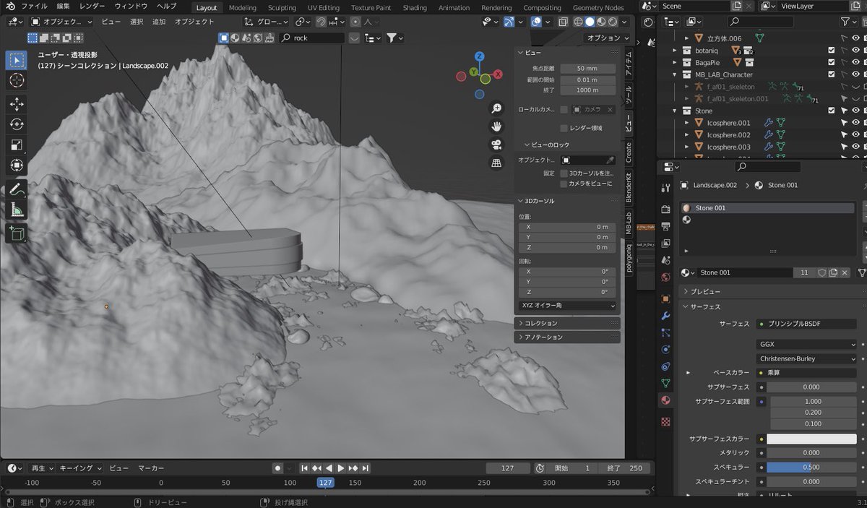Open the Create sidebar tab
Image resolution: width=867 pixels, height=508 pixels.
click(x=629, y=152)
